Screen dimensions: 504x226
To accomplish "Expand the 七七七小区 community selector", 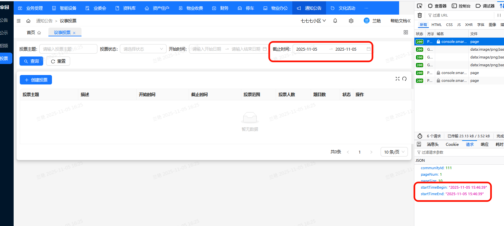I will (x=313, y=21).
